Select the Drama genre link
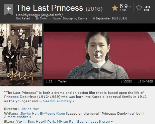 [82, 18]
